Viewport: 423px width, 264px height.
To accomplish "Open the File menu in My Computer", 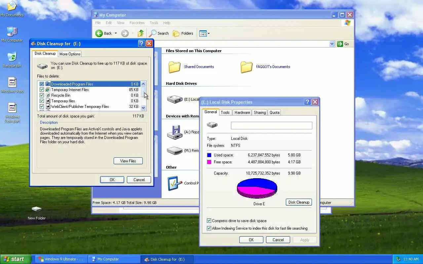I will click(x=98, y=23).
